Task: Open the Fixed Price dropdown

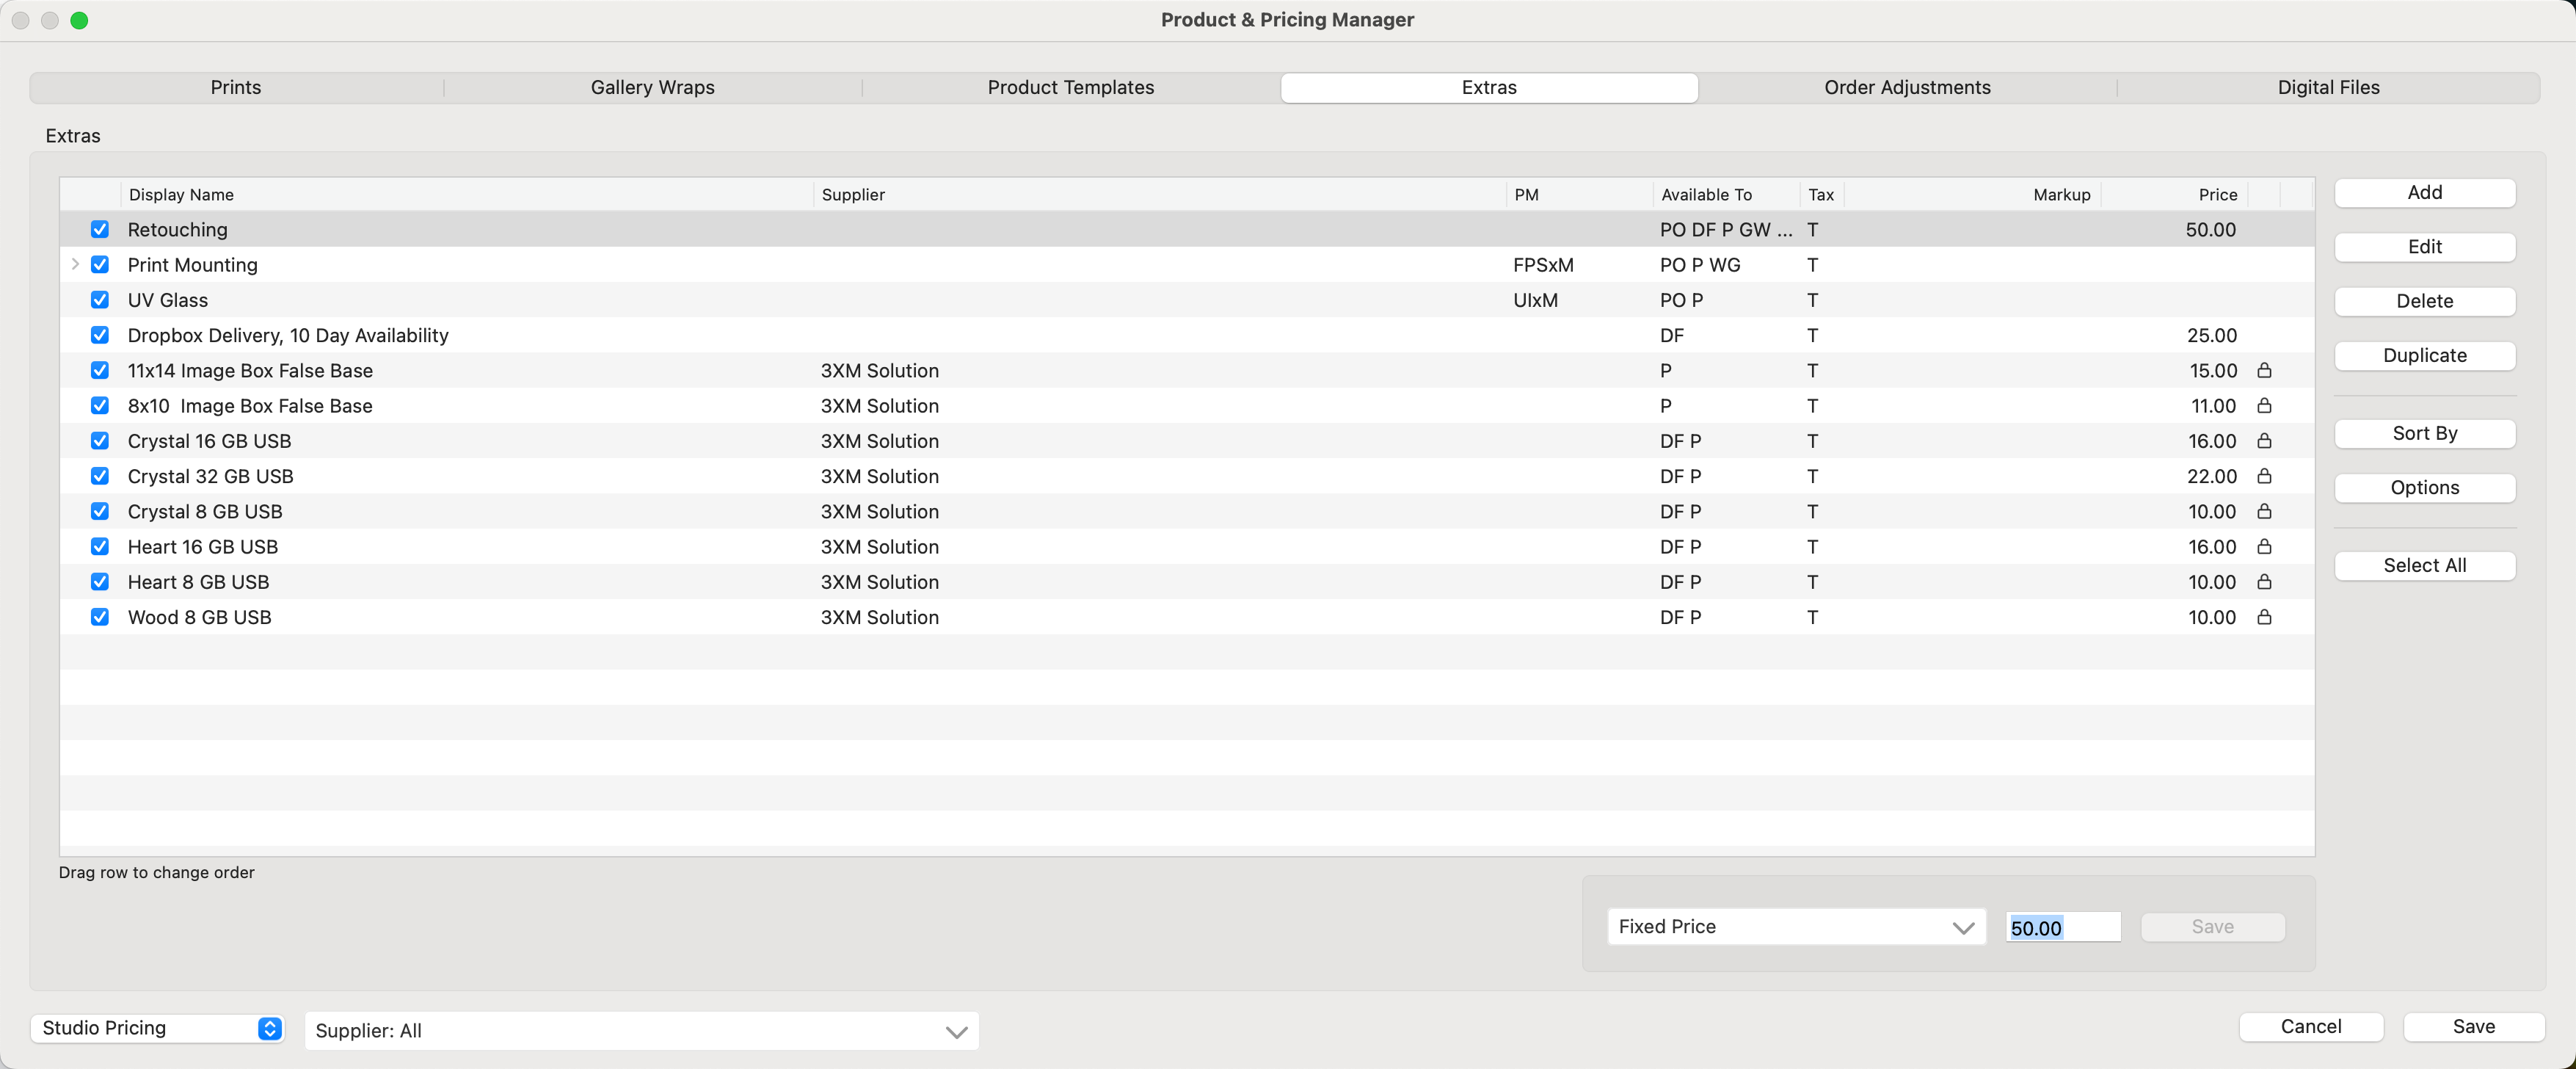Action: tap(1795, 927)
